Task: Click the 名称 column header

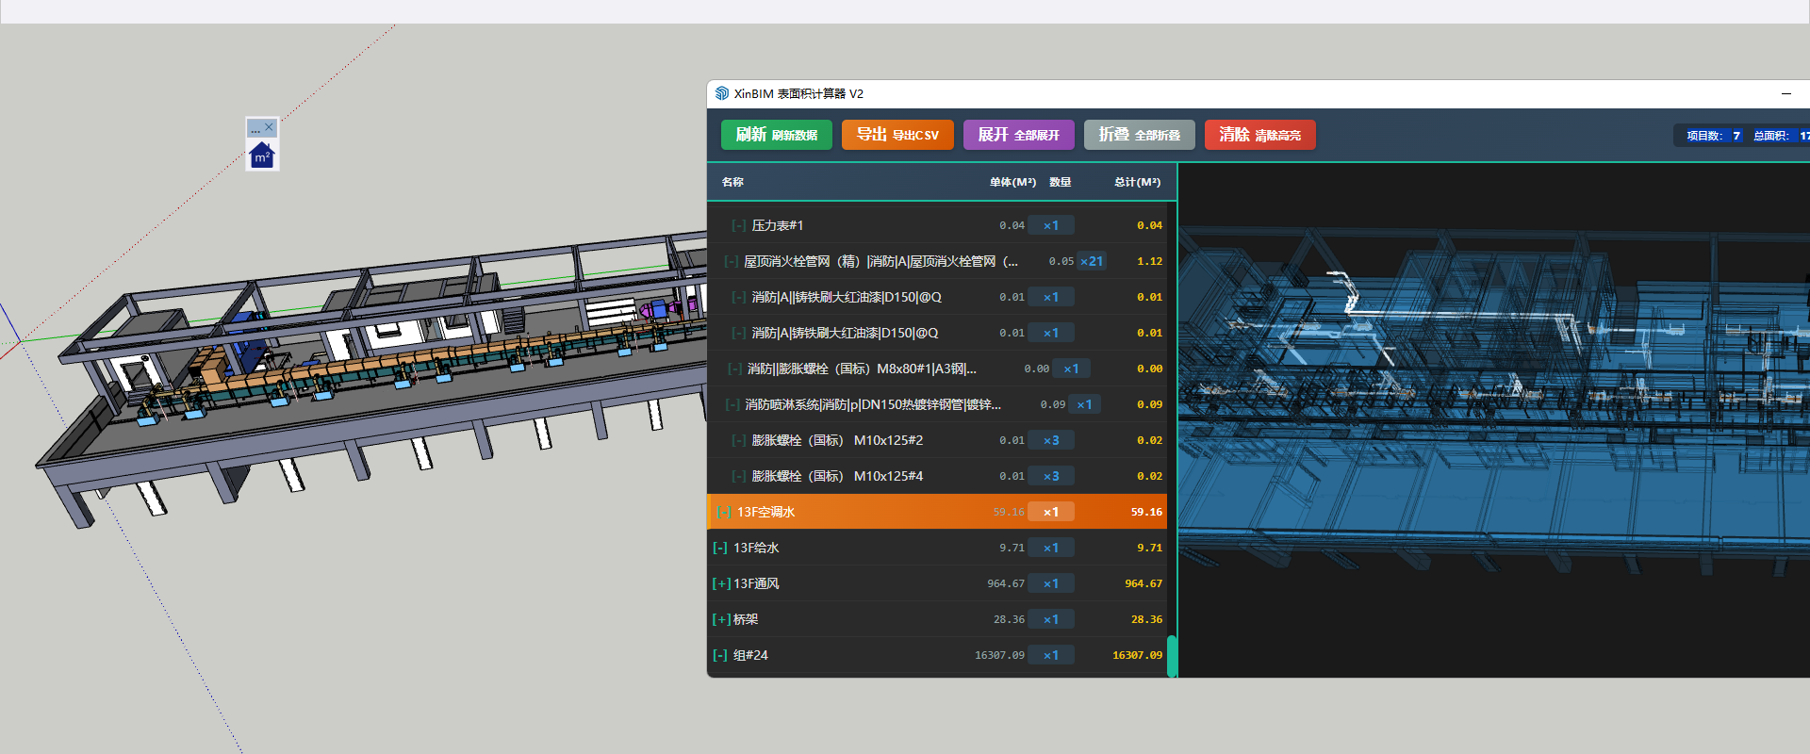Action: (x=732, y=182)
